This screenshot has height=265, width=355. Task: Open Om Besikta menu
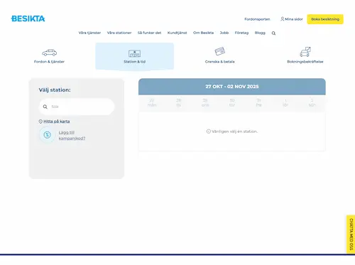pos(203,33)
